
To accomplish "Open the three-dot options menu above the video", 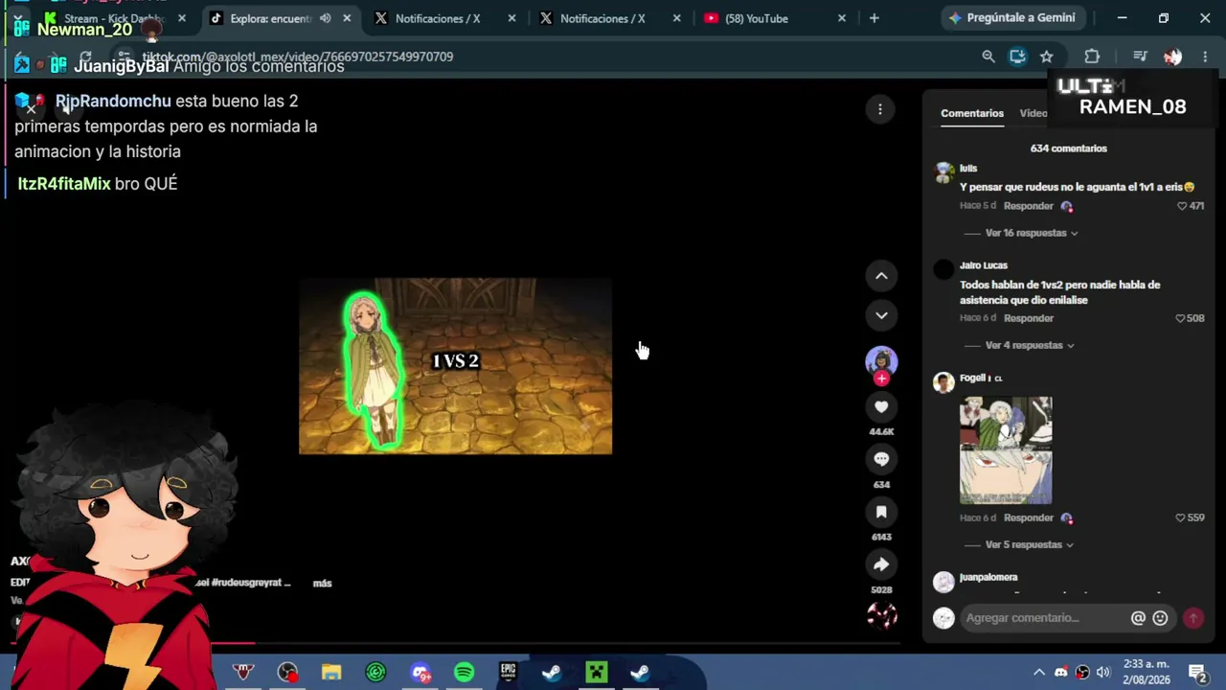I will [879, 109].
